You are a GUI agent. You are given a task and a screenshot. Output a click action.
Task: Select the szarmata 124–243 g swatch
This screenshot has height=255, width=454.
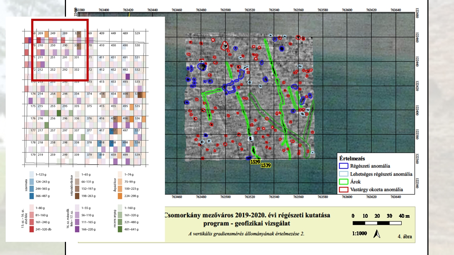point(31,182)
